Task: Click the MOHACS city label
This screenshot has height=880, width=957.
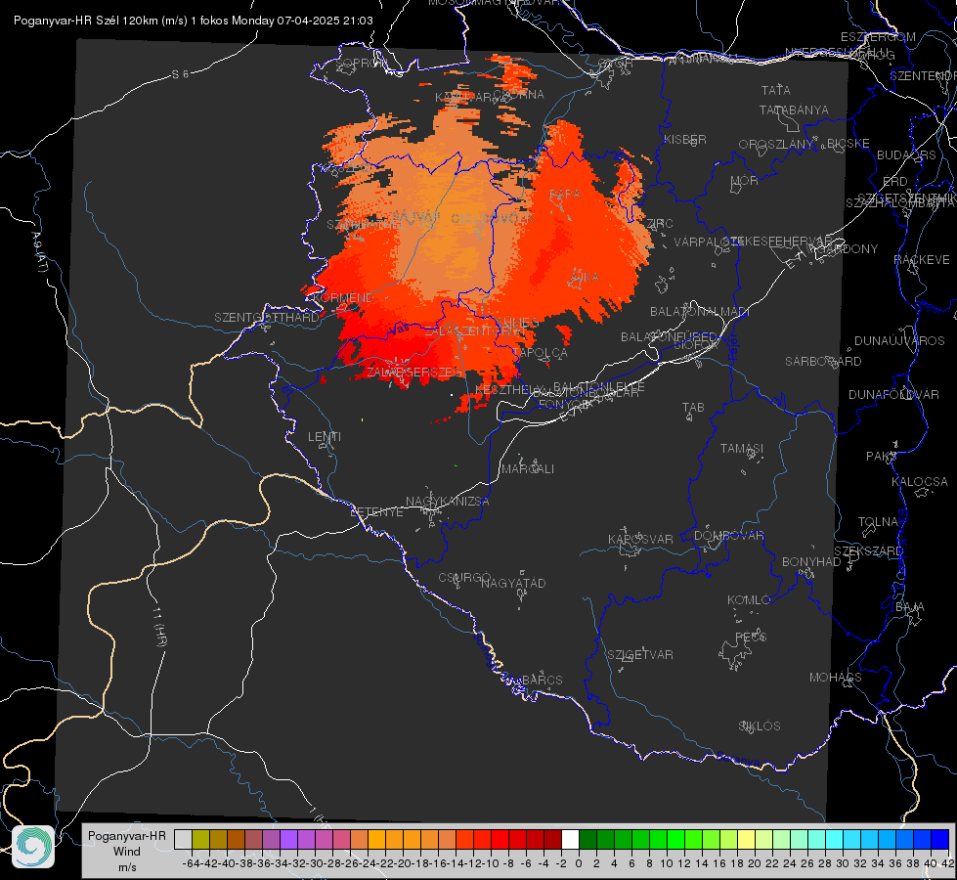Action: [836, 678]
